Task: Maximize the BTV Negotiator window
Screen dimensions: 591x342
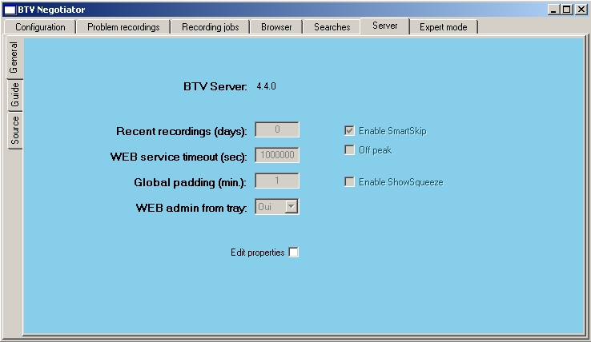Action: (x=566, y=10)
